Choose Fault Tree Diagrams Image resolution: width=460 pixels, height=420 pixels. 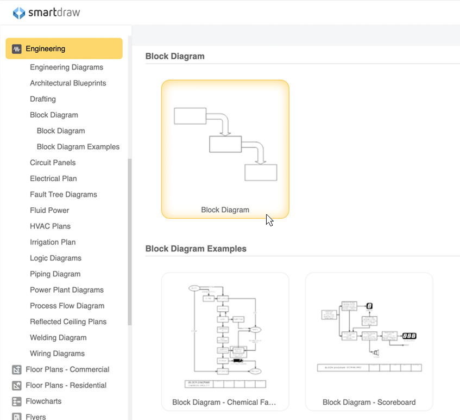point(64,194)
